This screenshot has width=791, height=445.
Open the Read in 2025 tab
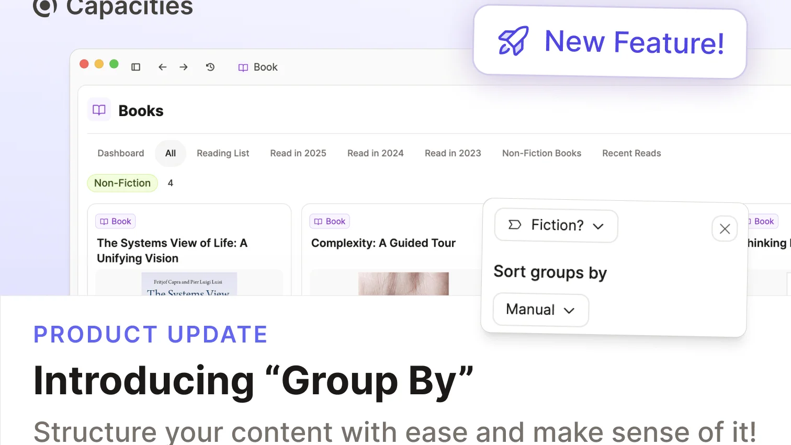tap(298, 153)
